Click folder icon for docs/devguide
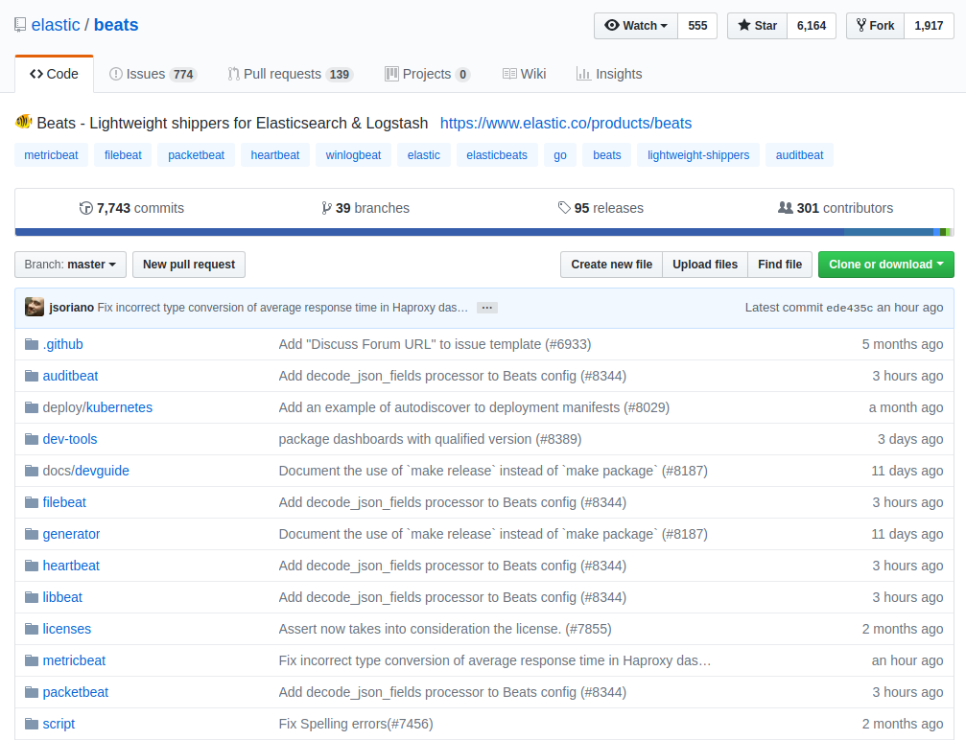The height and width of the screenshot is (740, 966). click(32, 471)
